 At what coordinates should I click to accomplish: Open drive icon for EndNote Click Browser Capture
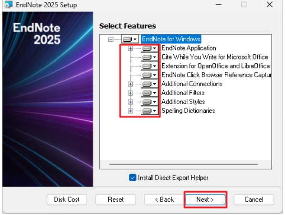point(149,75)
